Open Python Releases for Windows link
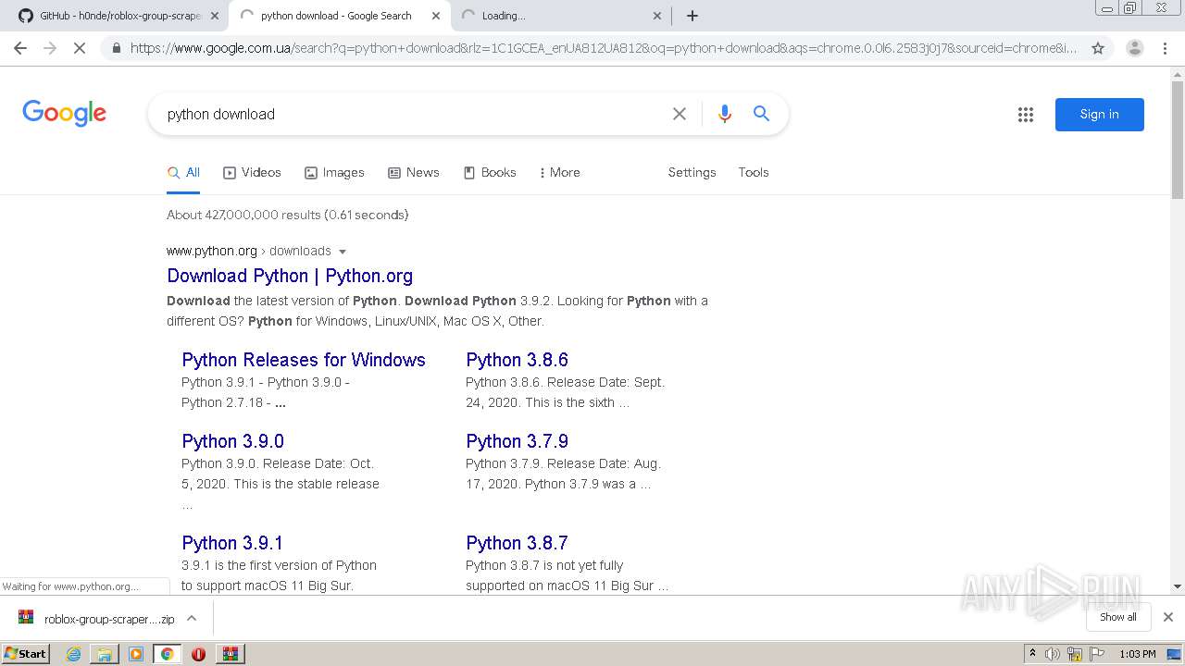 304,360
